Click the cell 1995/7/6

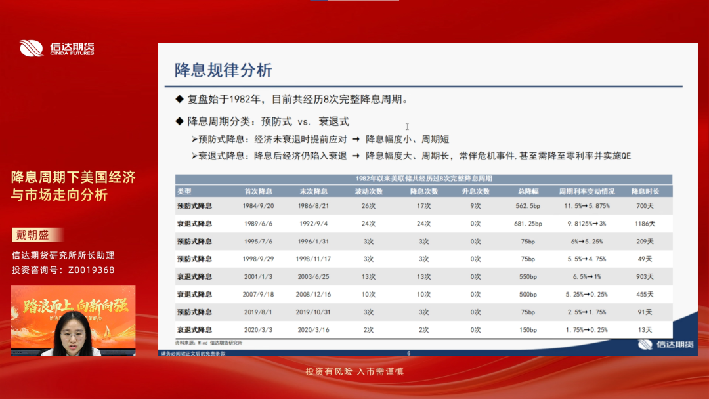click(258, 241)
